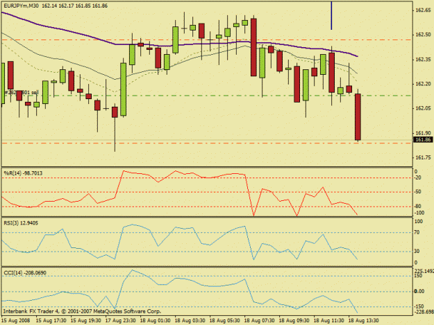Select the RSI(3) 12.9405 indicator label
The image size is (434, 325).
pyautogui.click(x=21, y=223)
